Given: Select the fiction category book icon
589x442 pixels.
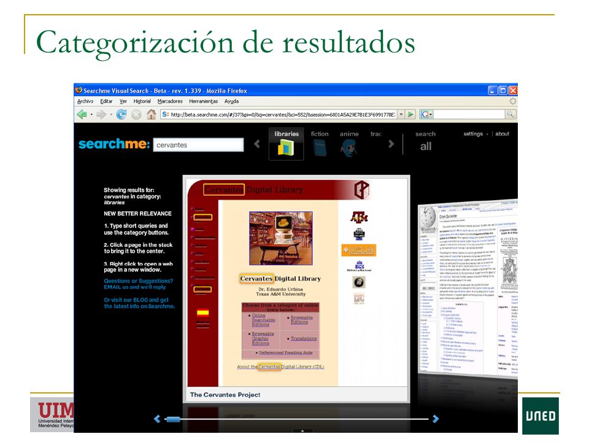Looking at the screenshot, I should coord(320,148).
